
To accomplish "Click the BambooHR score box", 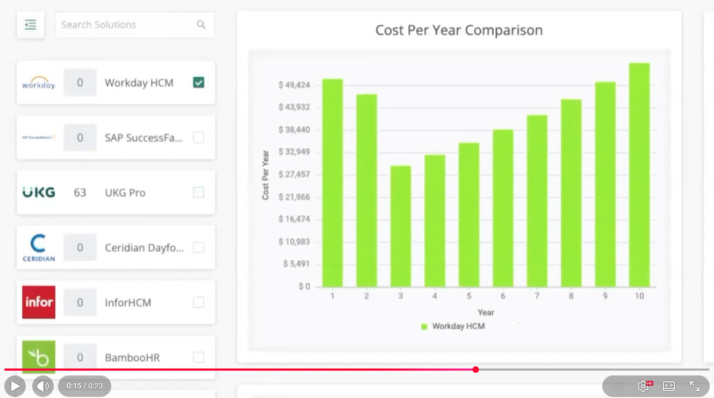I will point(80,357).
